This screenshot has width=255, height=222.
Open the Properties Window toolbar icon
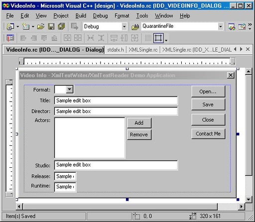[x=242, y=26]
